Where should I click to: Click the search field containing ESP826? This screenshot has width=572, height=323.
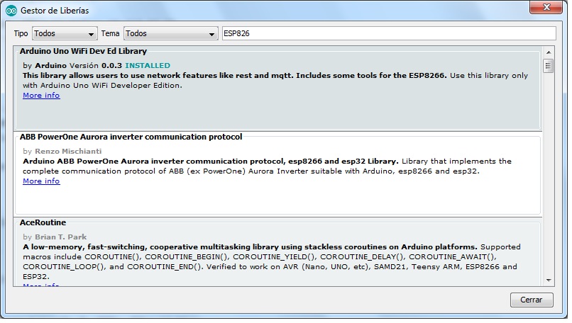click(389, 34)
